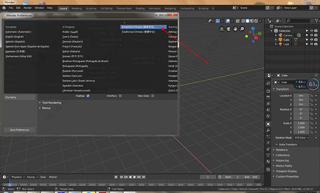320x193 pixels.
Task: Open the Scene properties tab
Action: point(268,110)
